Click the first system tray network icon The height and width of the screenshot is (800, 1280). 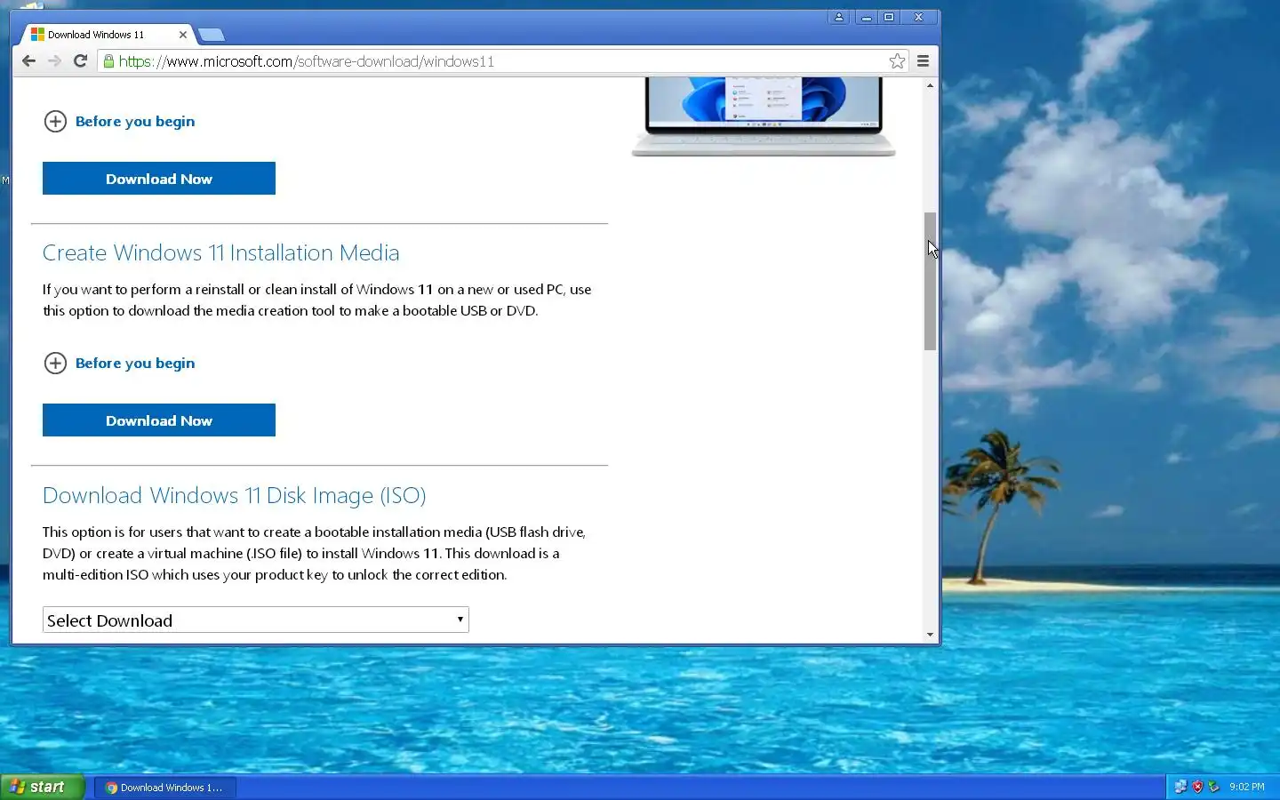(1180, 787)
